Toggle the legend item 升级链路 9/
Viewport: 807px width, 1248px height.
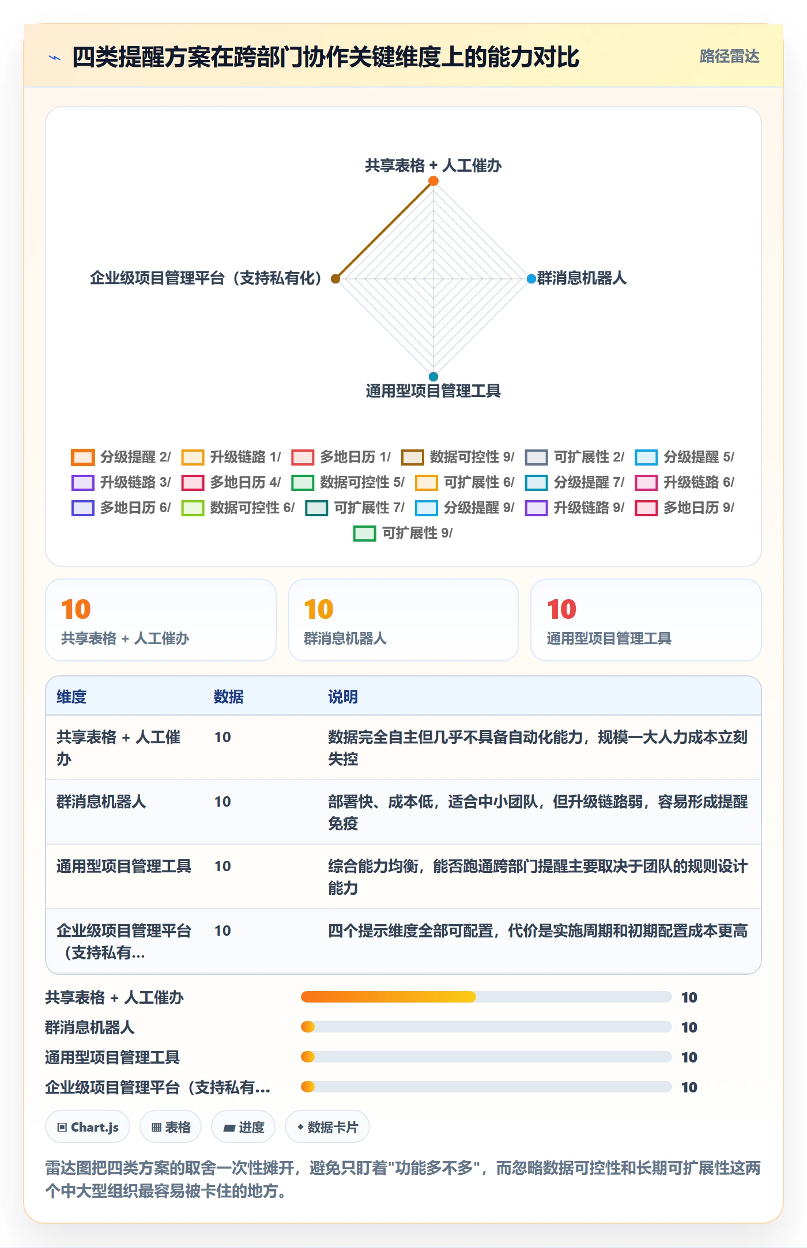[x=575, y=508]
